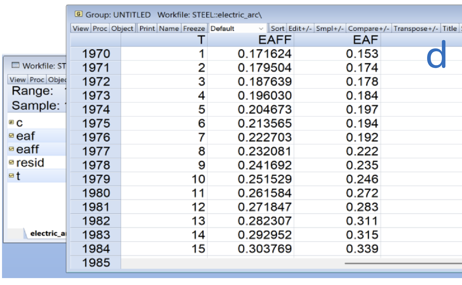
Task: Click the t series icon
Action: click(11, 175)
